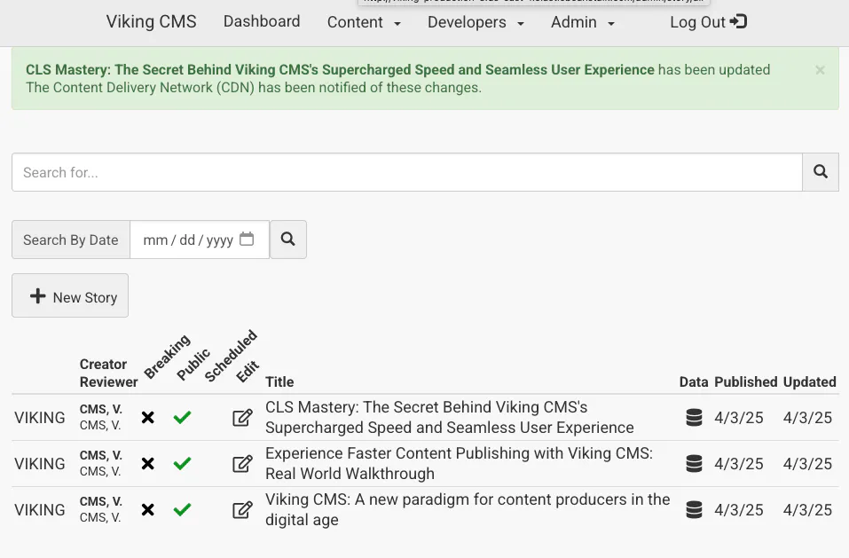Click the edit icon for CLS Mastery story

pos(242,418)
